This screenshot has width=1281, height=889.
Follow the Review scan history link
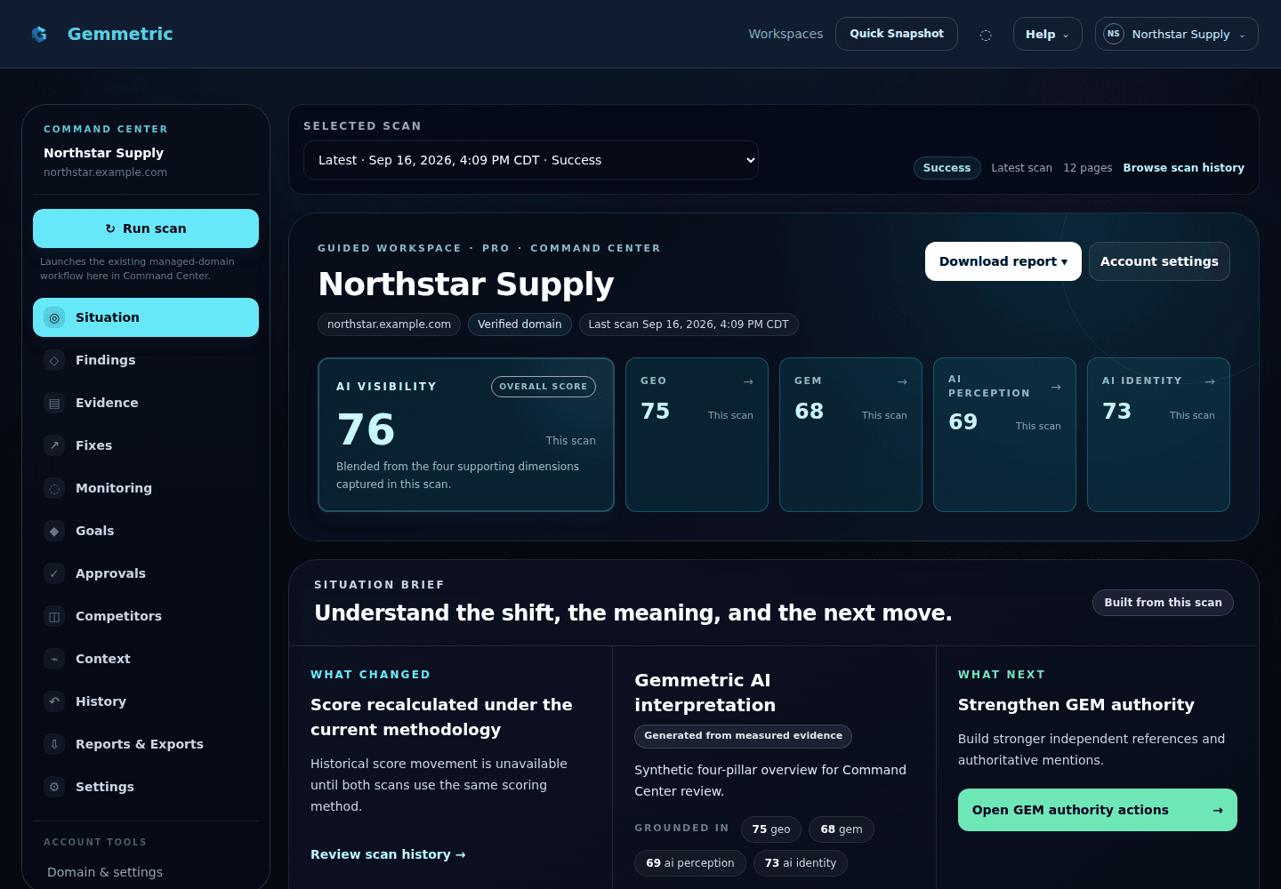point(388,854)
